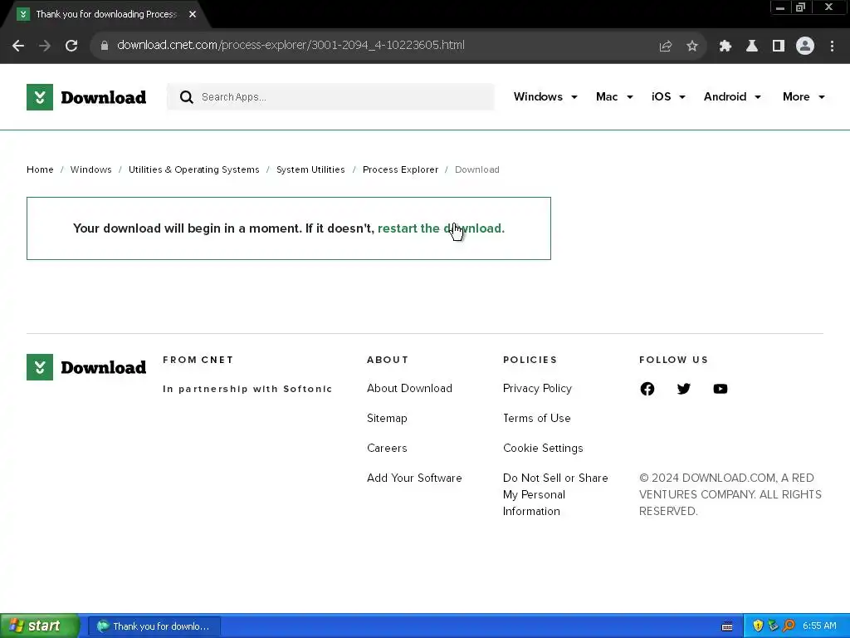Expand the Windows dropdown menu
This screenshot has width=850, height=638.
point(545,96)
